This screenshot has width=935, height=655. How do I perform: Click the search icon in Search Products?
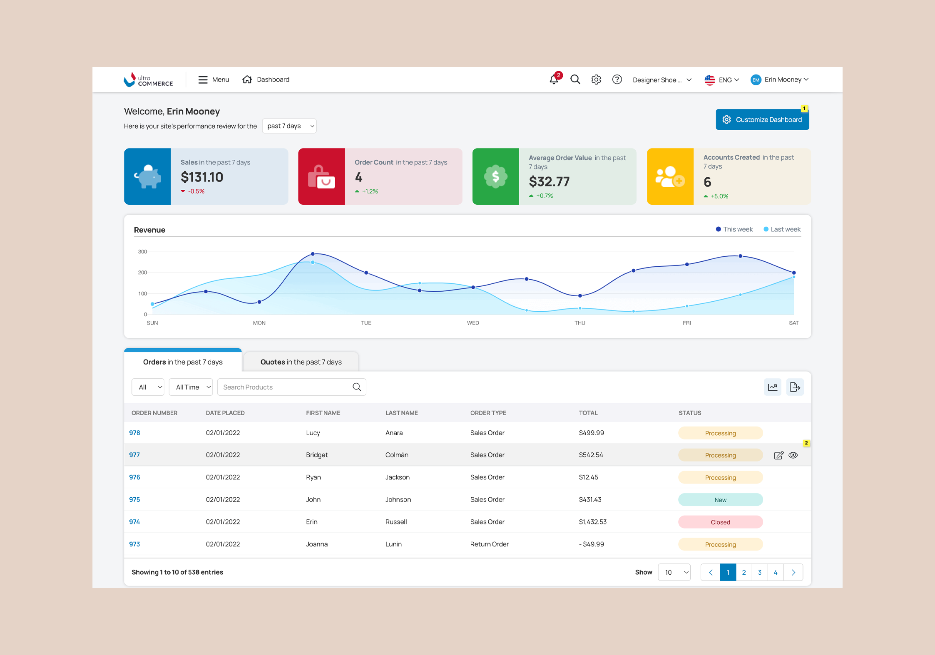357,387
